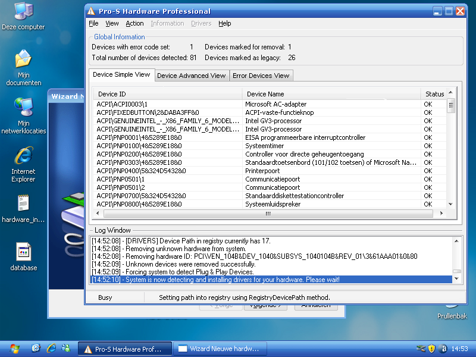Click the Outlook Express quick launch icon
Screen dimensions: 476x357
[x=36, y=349]
